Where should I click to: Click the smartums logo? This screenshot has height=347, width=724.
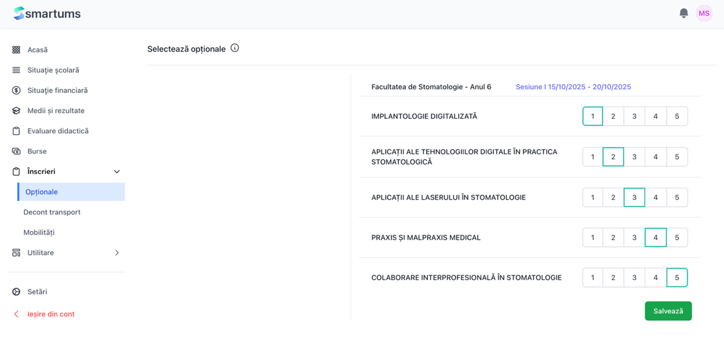click(47, 14)
